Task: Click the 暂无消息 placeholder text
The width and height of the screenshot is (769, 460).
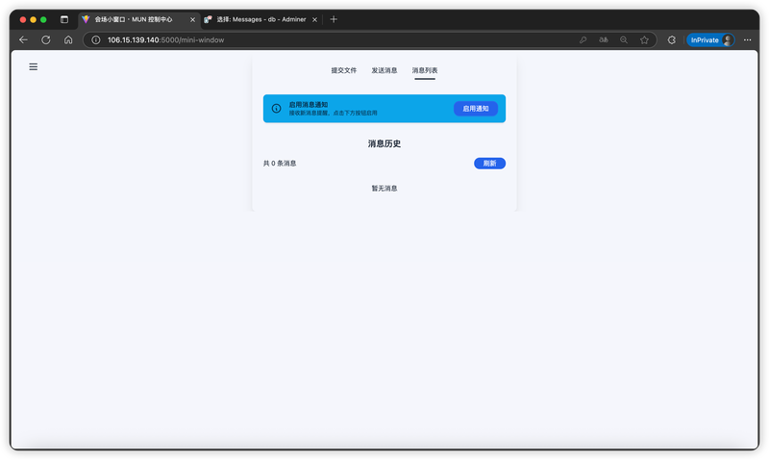Action: pos(384,188)
